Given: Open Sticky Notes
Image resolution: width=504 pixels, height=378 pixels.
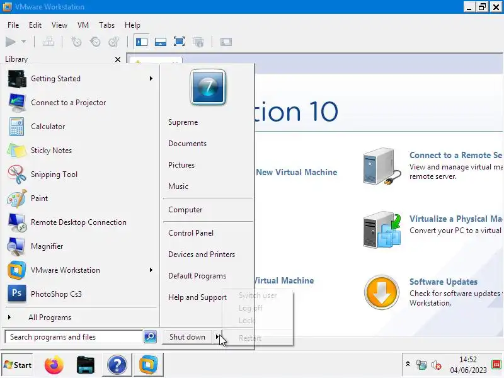Looking at the screenshot, I should [x=81, y=151].
